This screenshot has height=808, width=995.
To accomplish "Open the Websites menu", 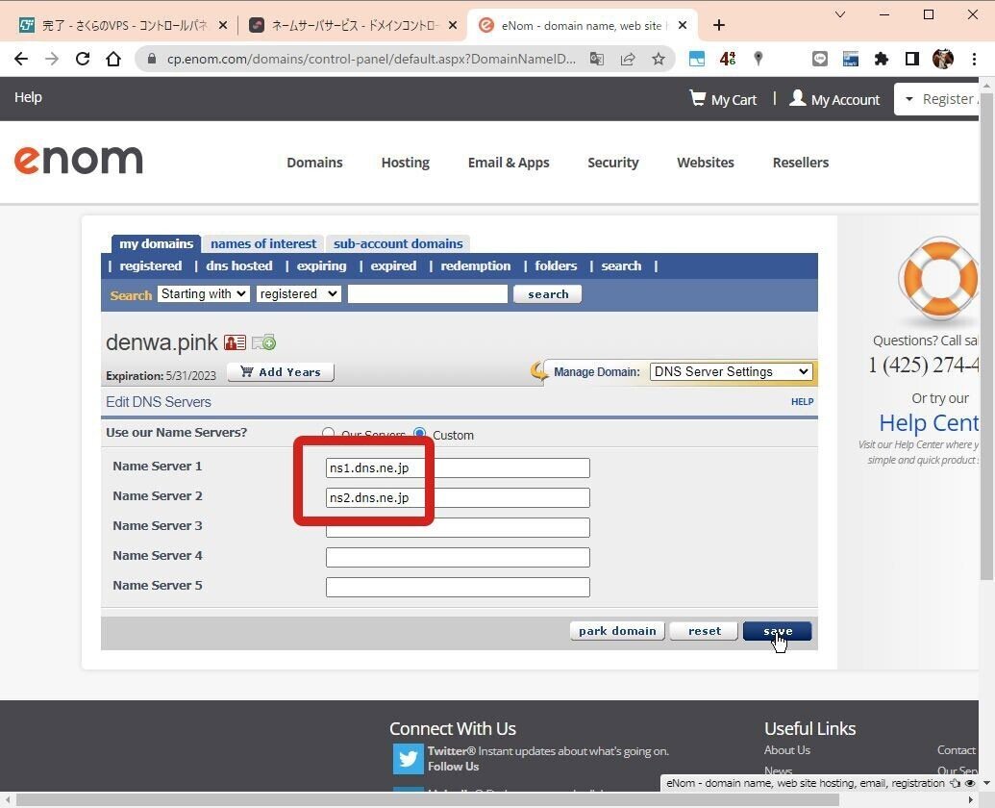I will pos(706,163).
